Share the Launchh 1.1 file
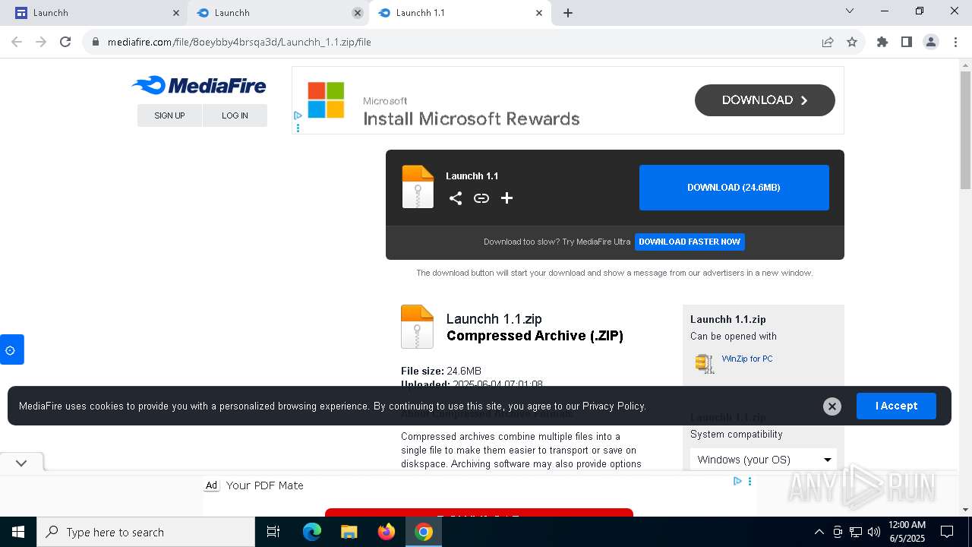Image resolution: width=972 pixels, height=547 pixels. [x=456, y=198]
